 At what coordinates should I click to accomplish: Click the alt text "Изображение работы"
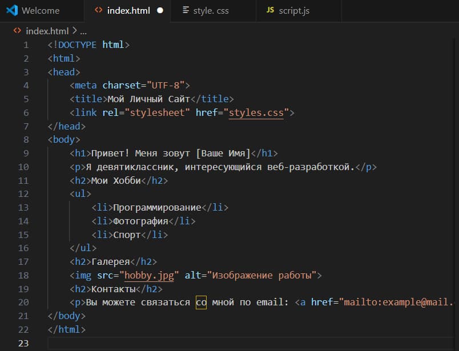pos(261,276)
